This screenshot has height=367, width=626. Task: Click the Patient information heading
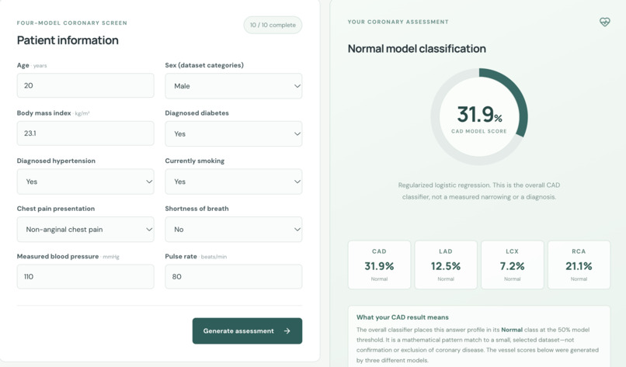tap(68, 40)
